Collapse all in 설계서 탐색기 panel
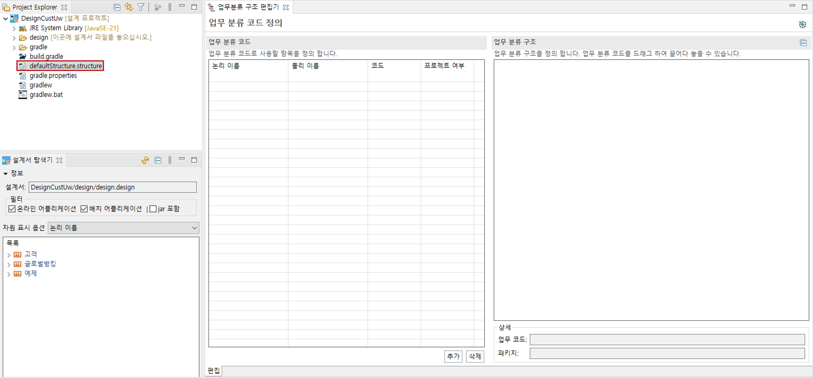This screenshot has width=813, height=378. 158,160
